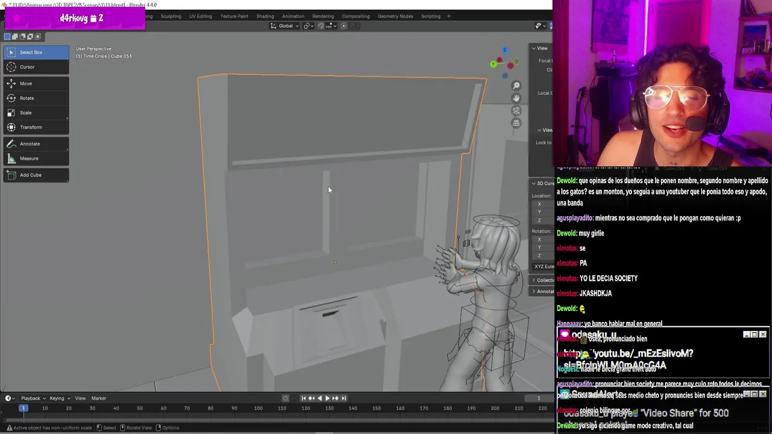Toggle proportional editing in header
This screenshot has height=434, width=772.
click(x=344, y=26)
